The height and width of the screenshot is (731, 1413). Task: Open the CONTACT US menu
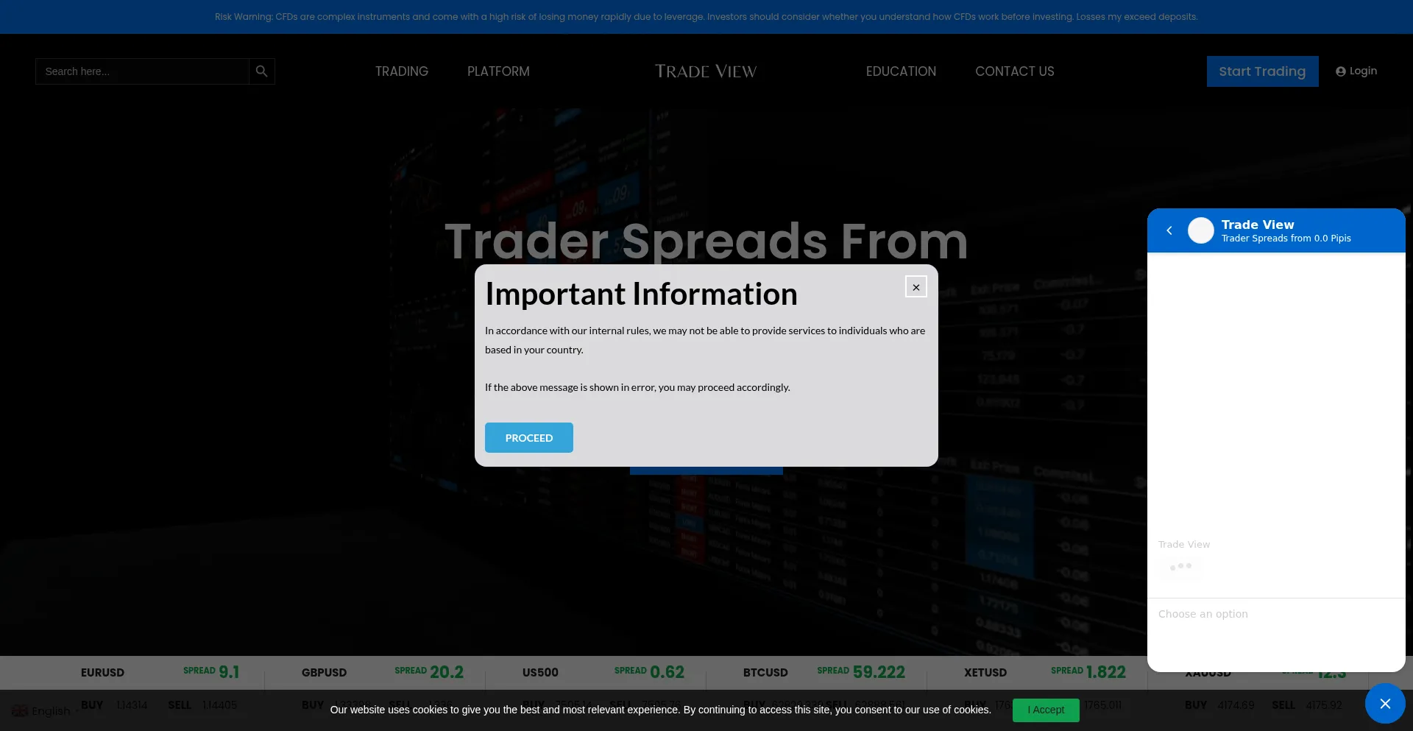coord(1015,71)
